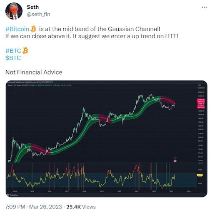Open the 7:09 PM Mar 26, 2023 timestamp
The height and width of the screenshot is (213, 212).
pos(34,207)
